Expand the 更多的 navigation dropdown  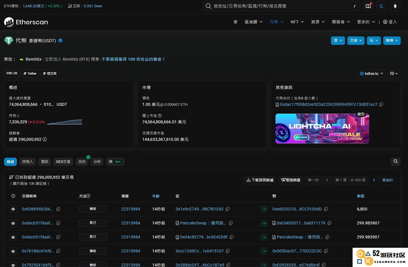pyautogui.click(x=366, y=22)
